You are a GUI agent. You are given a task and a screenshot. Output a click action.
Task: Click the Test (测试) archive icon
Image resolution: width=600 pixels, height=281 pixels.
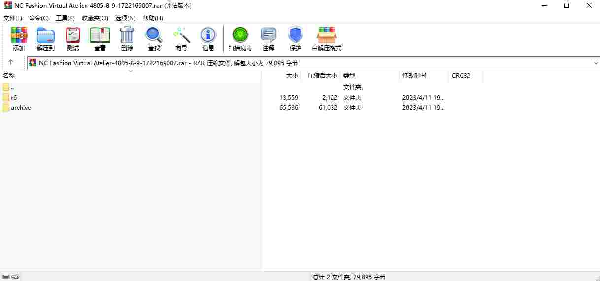click(73, 35)
